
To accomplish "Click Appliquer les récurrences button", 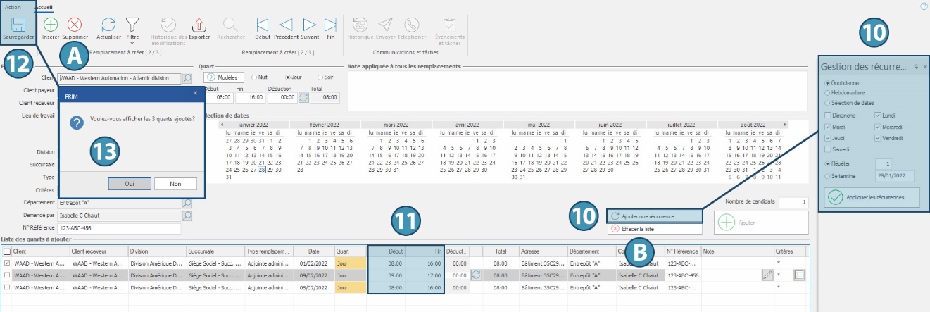I will [872, 196].
